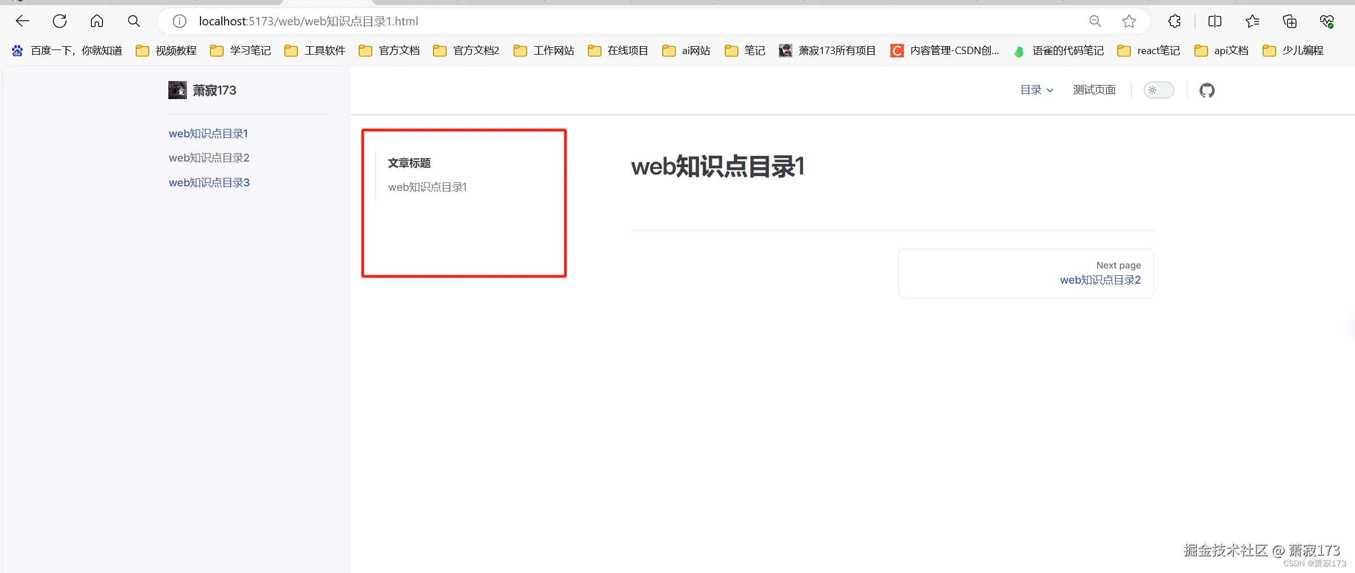The height and width of the screenshot is (573, 1355).
Task: Bookmark the page with the star icon
Action: click(1129, 21)
